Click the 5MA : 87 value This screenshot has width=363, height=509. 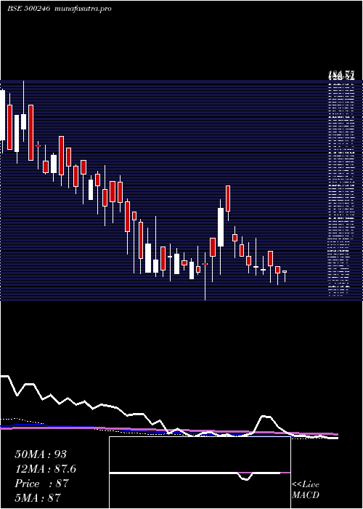pos(38,497)
